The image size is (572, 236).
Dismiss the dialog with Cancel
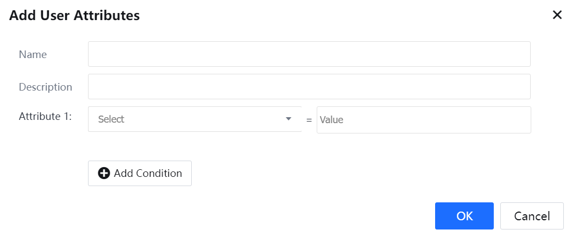tap(532, 216)
